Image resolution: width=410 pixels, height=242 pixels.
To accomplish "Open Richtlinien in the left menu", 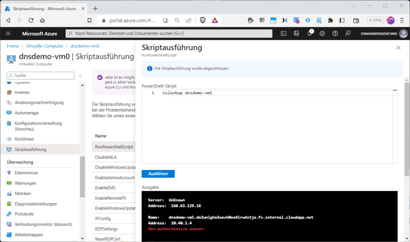I will pos(24,139).
